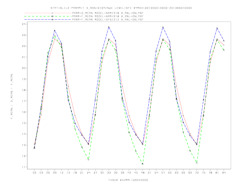
Task: Click x-axis tick label 63
Action: point(177,173)
